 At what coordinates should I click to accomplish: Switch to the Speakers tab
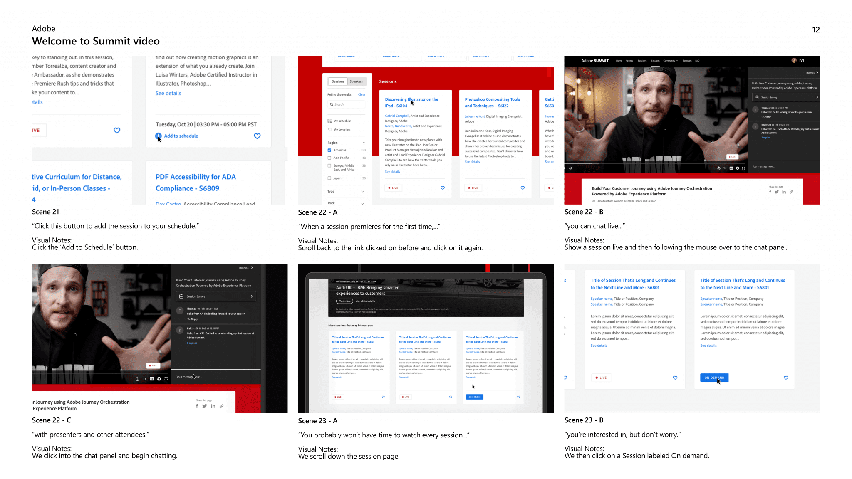[x=356, y=81]
